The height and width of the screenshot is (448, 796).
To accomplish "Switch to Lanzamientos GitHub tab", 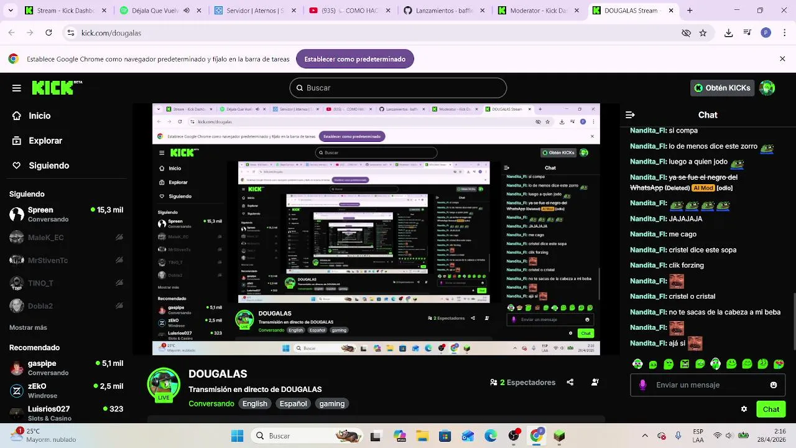I will (444, 11).
